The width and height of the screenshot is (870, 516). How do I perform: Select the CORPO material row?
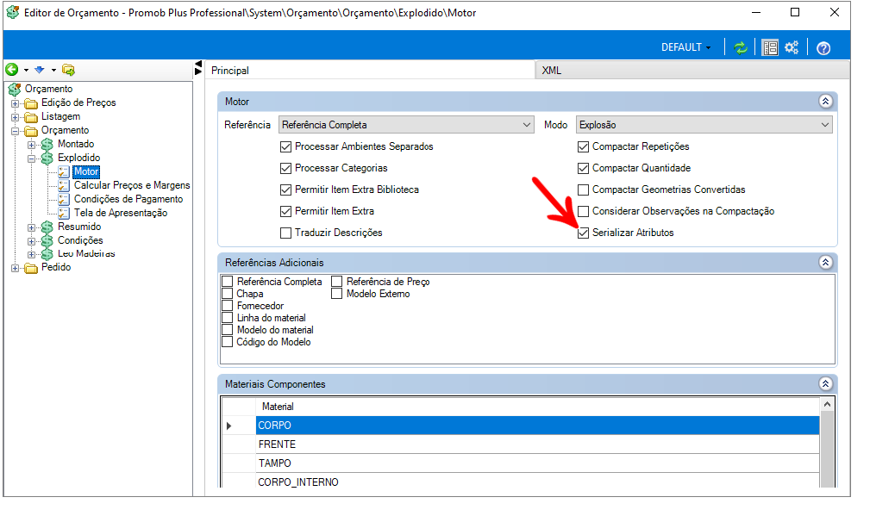pos(537,426)
